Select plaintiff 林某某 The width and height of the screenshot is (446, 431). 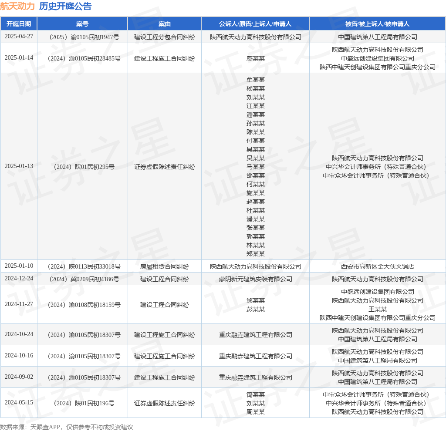click(255, 245)
